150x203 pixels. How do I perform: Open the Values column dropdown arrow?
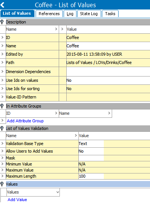[58, 192]
